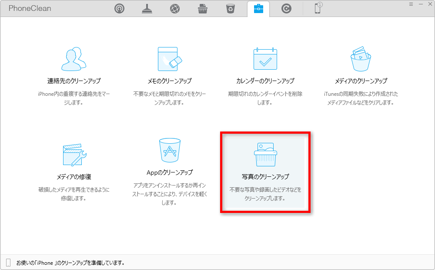This screenshot has width=435, height=270.
Task: Open 連絡先のクリーンアップ title
Action: 74,81
